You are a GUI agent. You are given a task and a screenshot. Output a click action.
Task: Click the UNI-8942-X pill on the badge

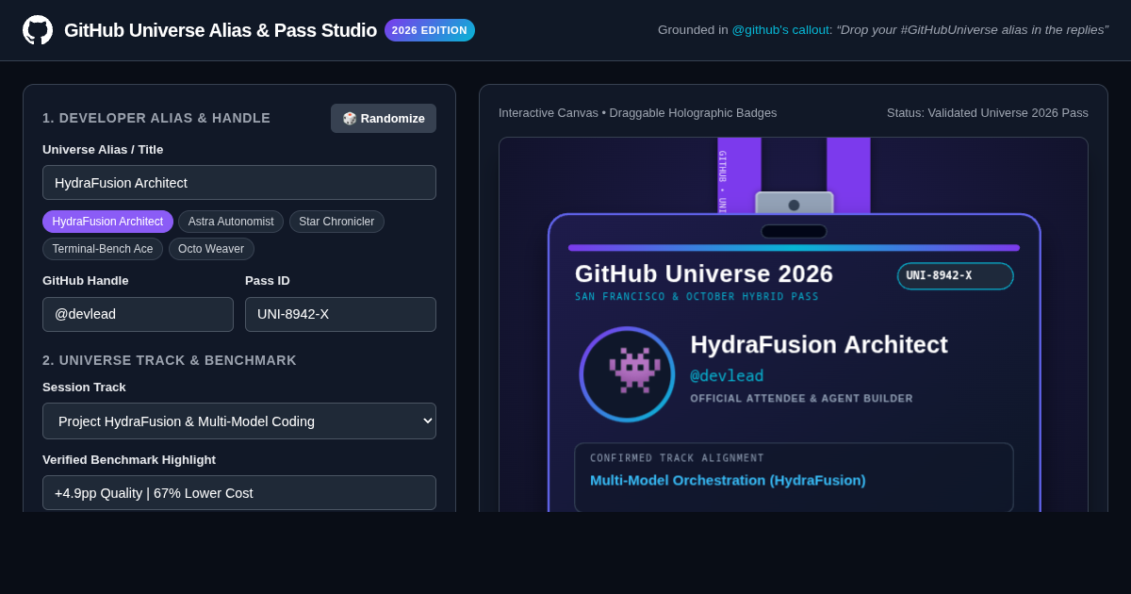click(x=955, y=276)
